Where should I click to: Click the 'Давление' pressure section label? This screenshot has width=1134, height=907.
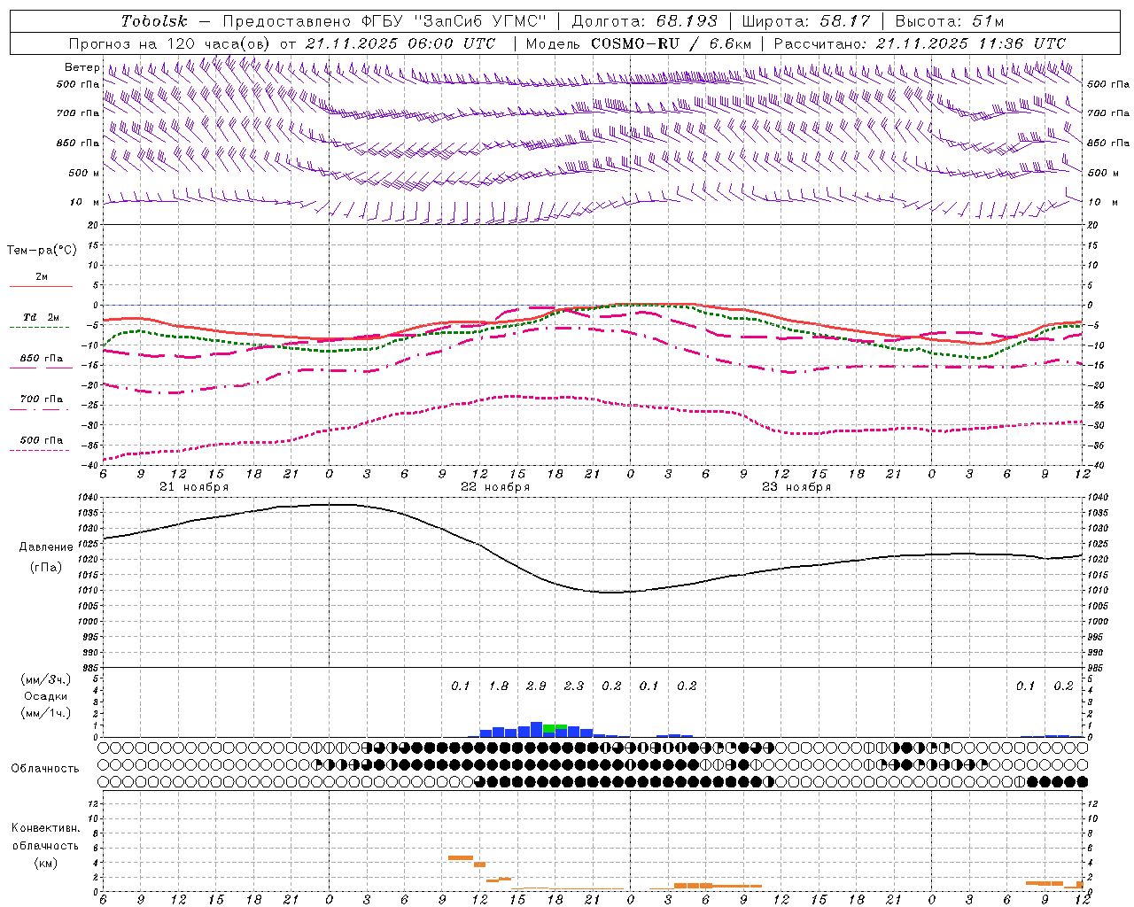point(46,547)
